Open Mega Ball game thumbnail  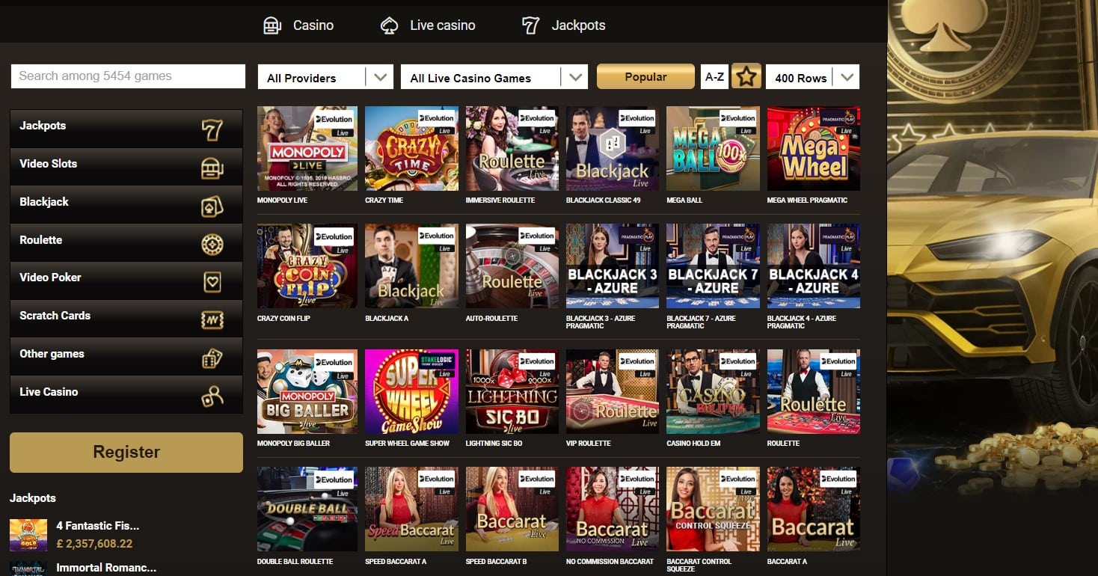pyautogui.click(x=713, y=148)
